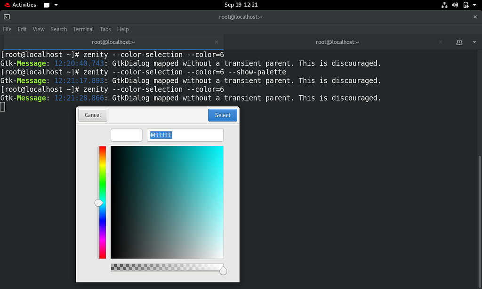
Task: Click the hue slider handle
Action: click(x=99, y=202)
